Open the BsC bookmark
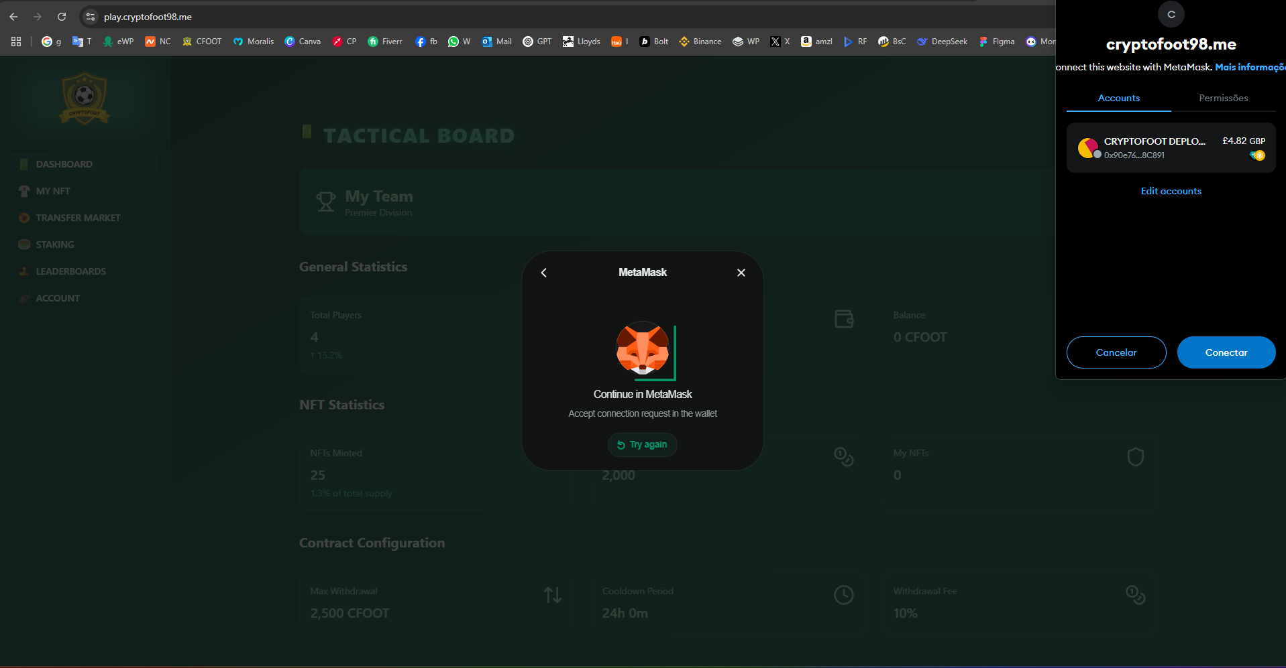The width and height of the screenshot is (1286, 668). click(892, 42)
